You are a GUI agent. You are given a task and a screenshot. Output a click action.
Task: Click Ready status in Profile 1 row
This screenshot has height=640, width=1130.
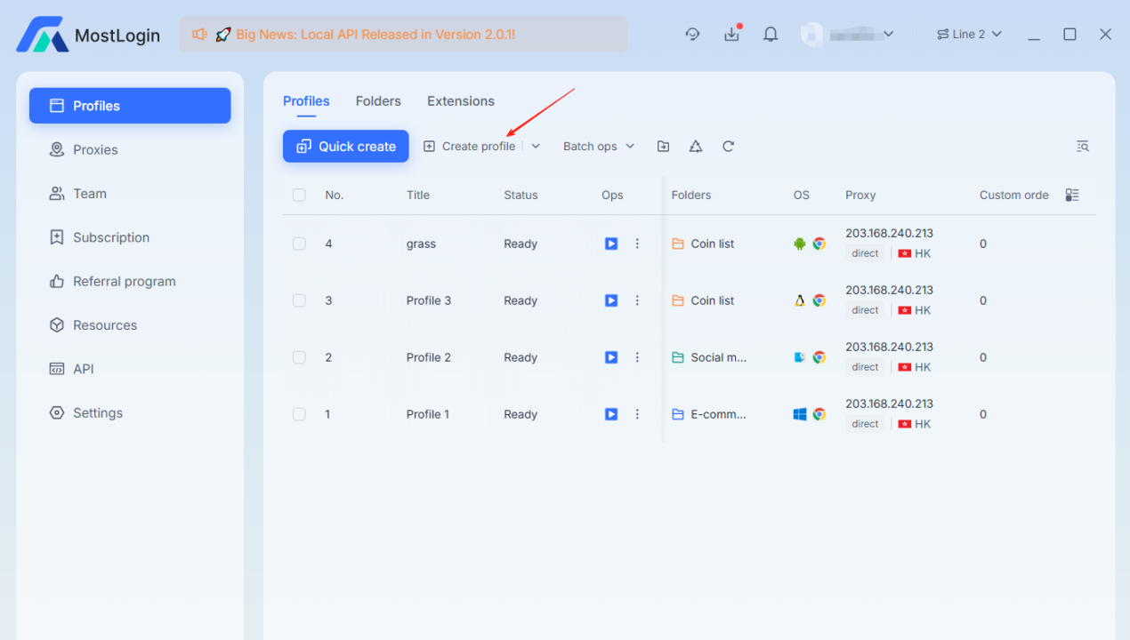[x=521, y=414]
